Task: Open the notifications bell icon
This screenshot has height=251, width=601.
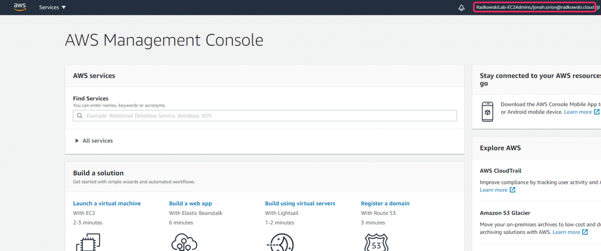Action: (x=461, y=8)
